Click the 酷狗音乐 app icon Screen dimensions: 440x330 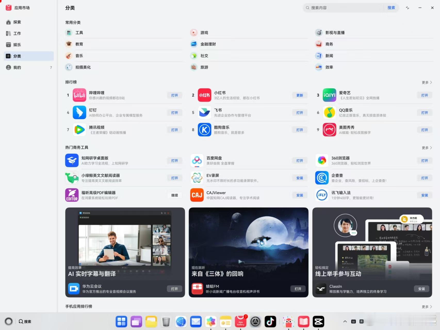point(205,130)
